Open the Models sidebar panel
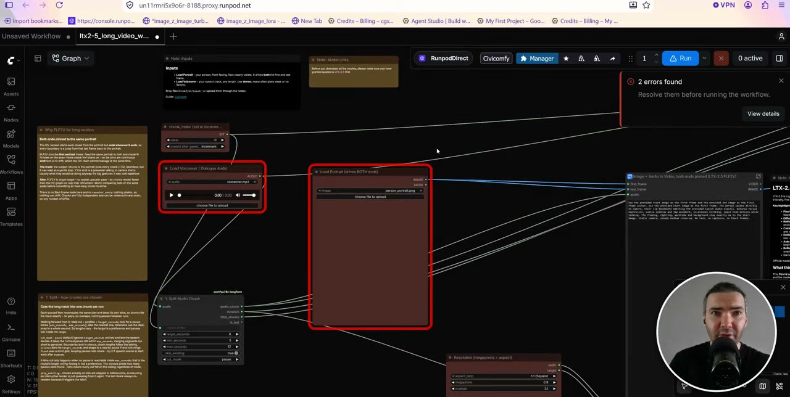The image size is (790, 397). [x=11, y=139]
